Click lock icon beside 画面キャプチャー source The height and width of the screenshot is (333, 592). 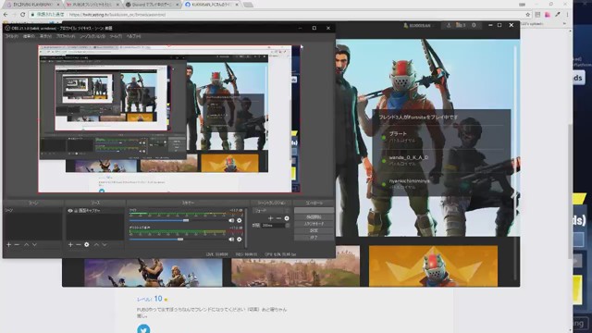point(76,211)
